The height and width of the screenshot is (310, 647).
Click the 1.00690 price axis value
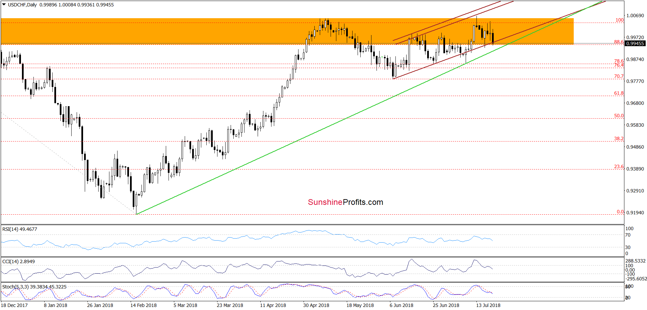[x=635, y=15]
